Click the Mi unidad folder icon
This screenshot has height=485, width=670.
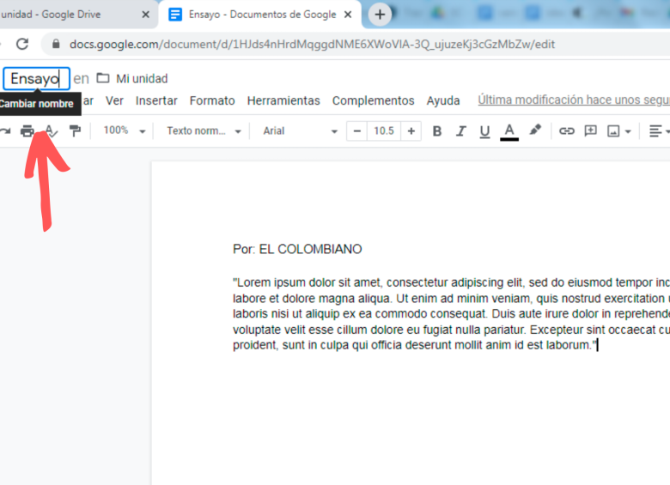(x=103, y=78)
